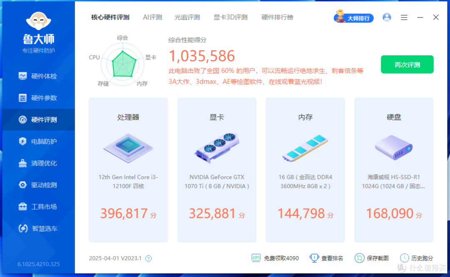
Task: Click the user account avatar icon
Action: pos(387,17)
